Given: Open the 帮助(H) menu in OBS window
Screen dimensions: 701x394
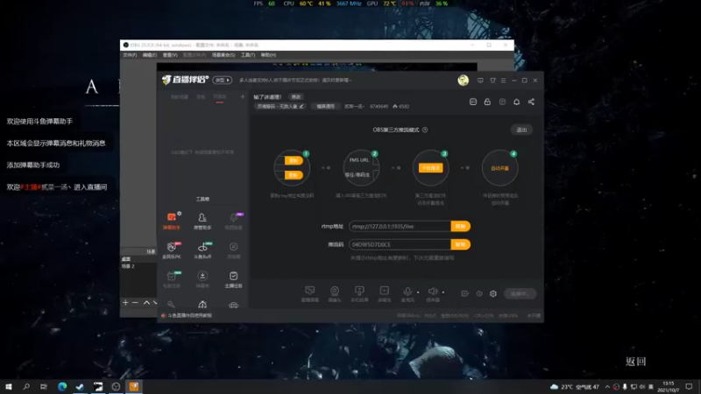Looking at the screenshot, I should (268, 55).
